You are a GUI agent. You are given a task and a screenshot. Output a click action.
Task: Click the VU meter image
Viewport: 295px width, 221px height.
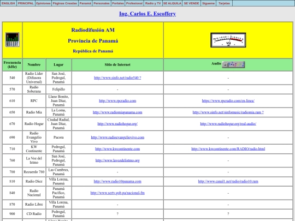[x=228, y=40]
